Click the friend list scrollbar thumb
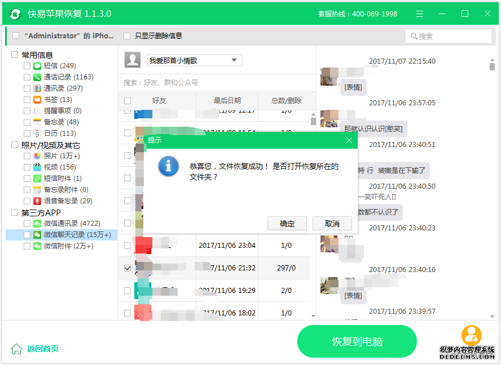Image resolution: width=501 pixels, height=365 pixels. 313,121
